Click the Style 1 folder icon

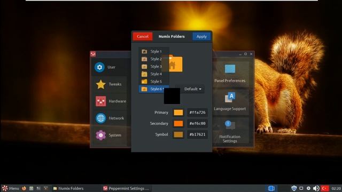144,51
